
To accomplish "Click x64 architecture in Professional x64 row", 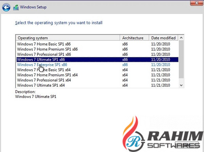I will [x=125, y=80].
